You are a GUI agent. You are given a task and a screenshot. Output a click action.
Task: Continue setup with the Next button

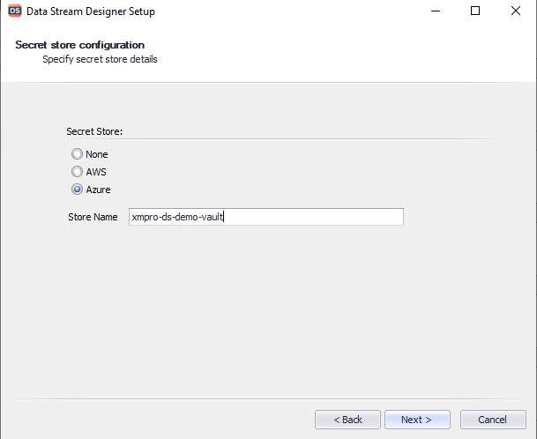coord(417,420)
